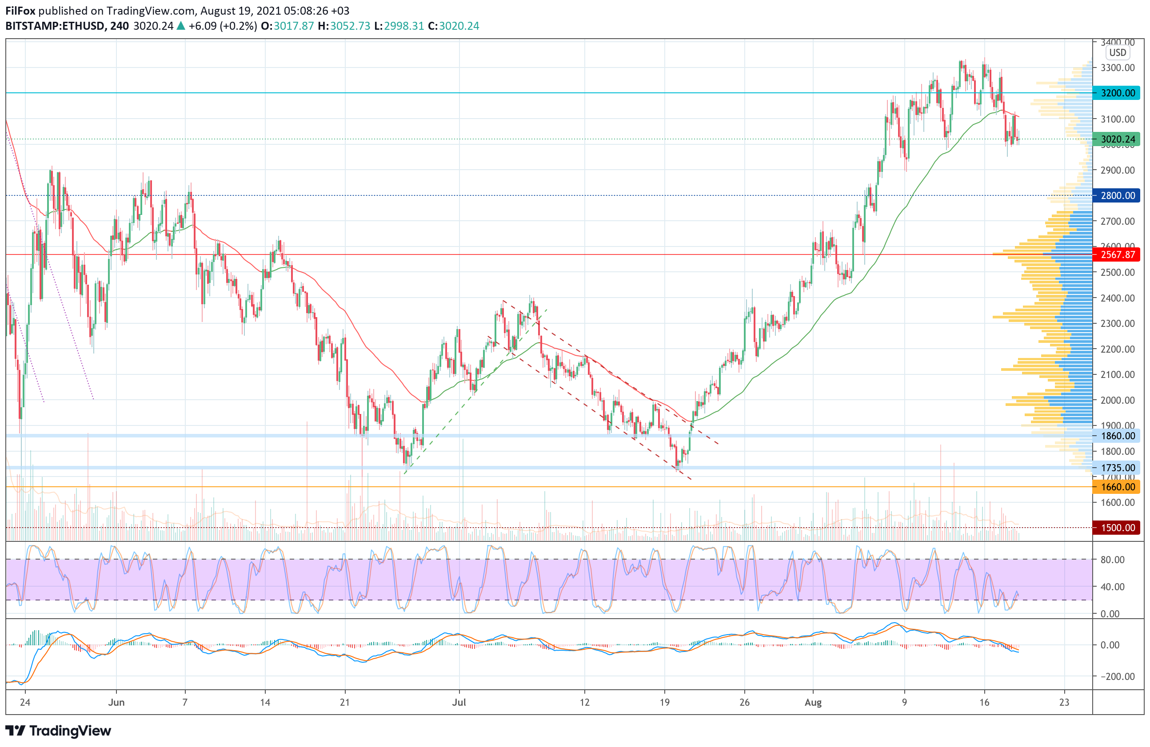Click the USD currency badge on price axis
This screenshot has height=747, width=1150.
tap(1117, 53)
